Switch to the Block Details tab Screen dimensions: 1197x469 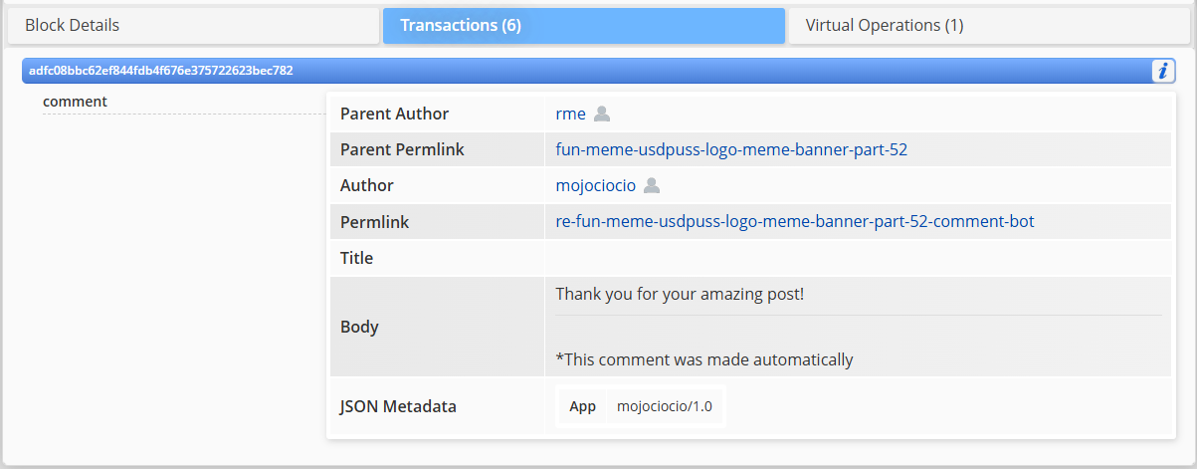coord(193,26)
